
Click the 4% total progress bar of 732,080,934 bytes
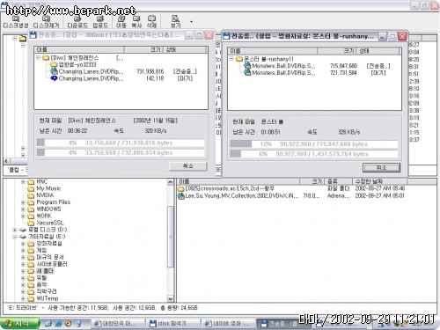click(x=121, y=152)
